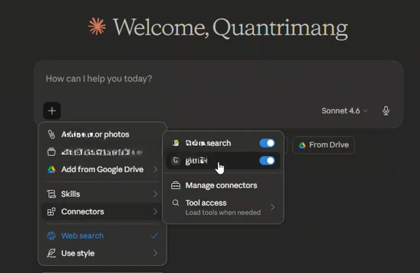Expand the Tool access chevron
Viewport: 420px width, 273px height.
(273, 207)
